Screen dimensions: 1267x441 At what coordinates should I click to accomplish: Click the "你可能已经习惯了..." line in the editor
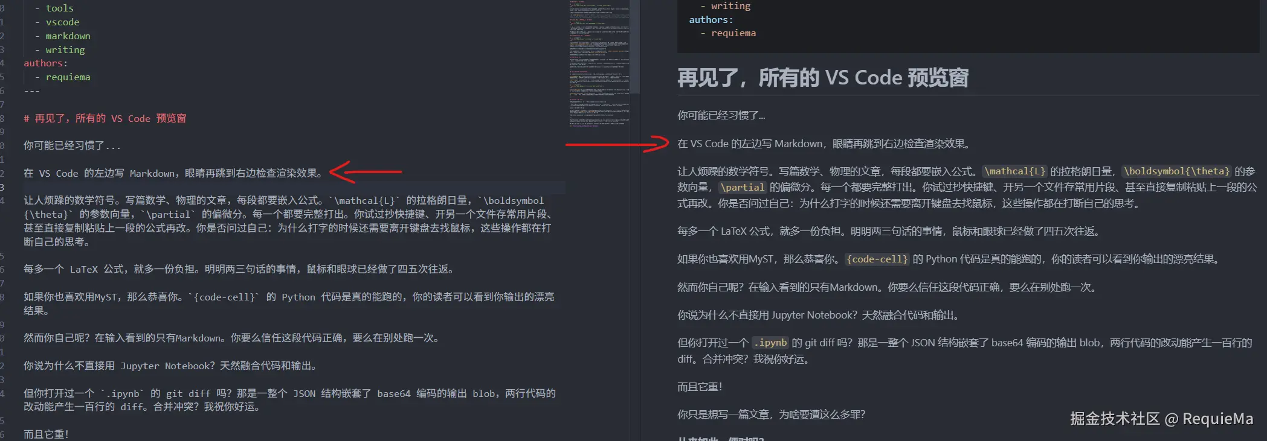(72, 145)
